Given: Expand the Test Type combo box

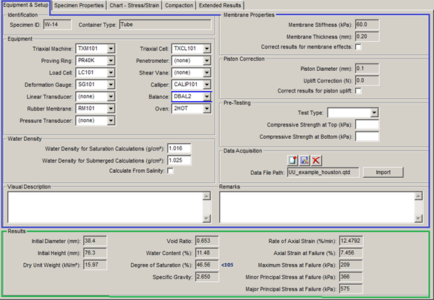Looking at the screenshot, I should click(375, 113).
